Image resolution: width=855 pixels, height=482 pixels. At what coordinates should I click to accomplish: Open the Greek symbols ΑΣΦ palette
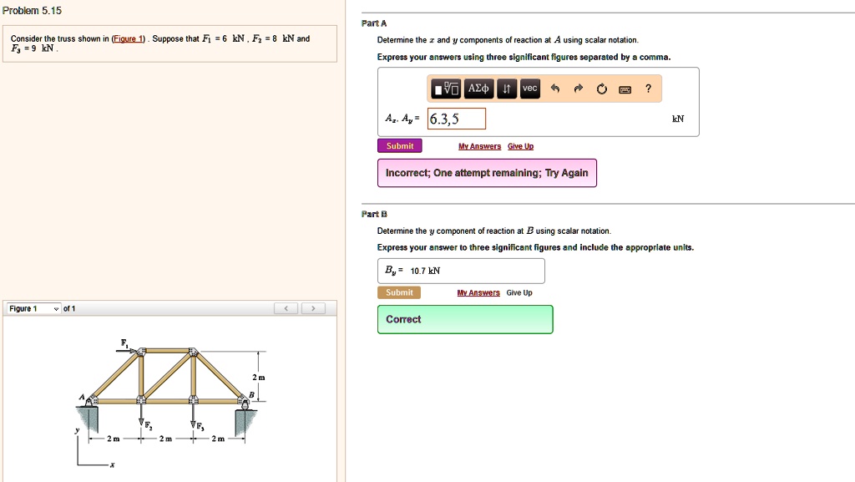(478, 89)
